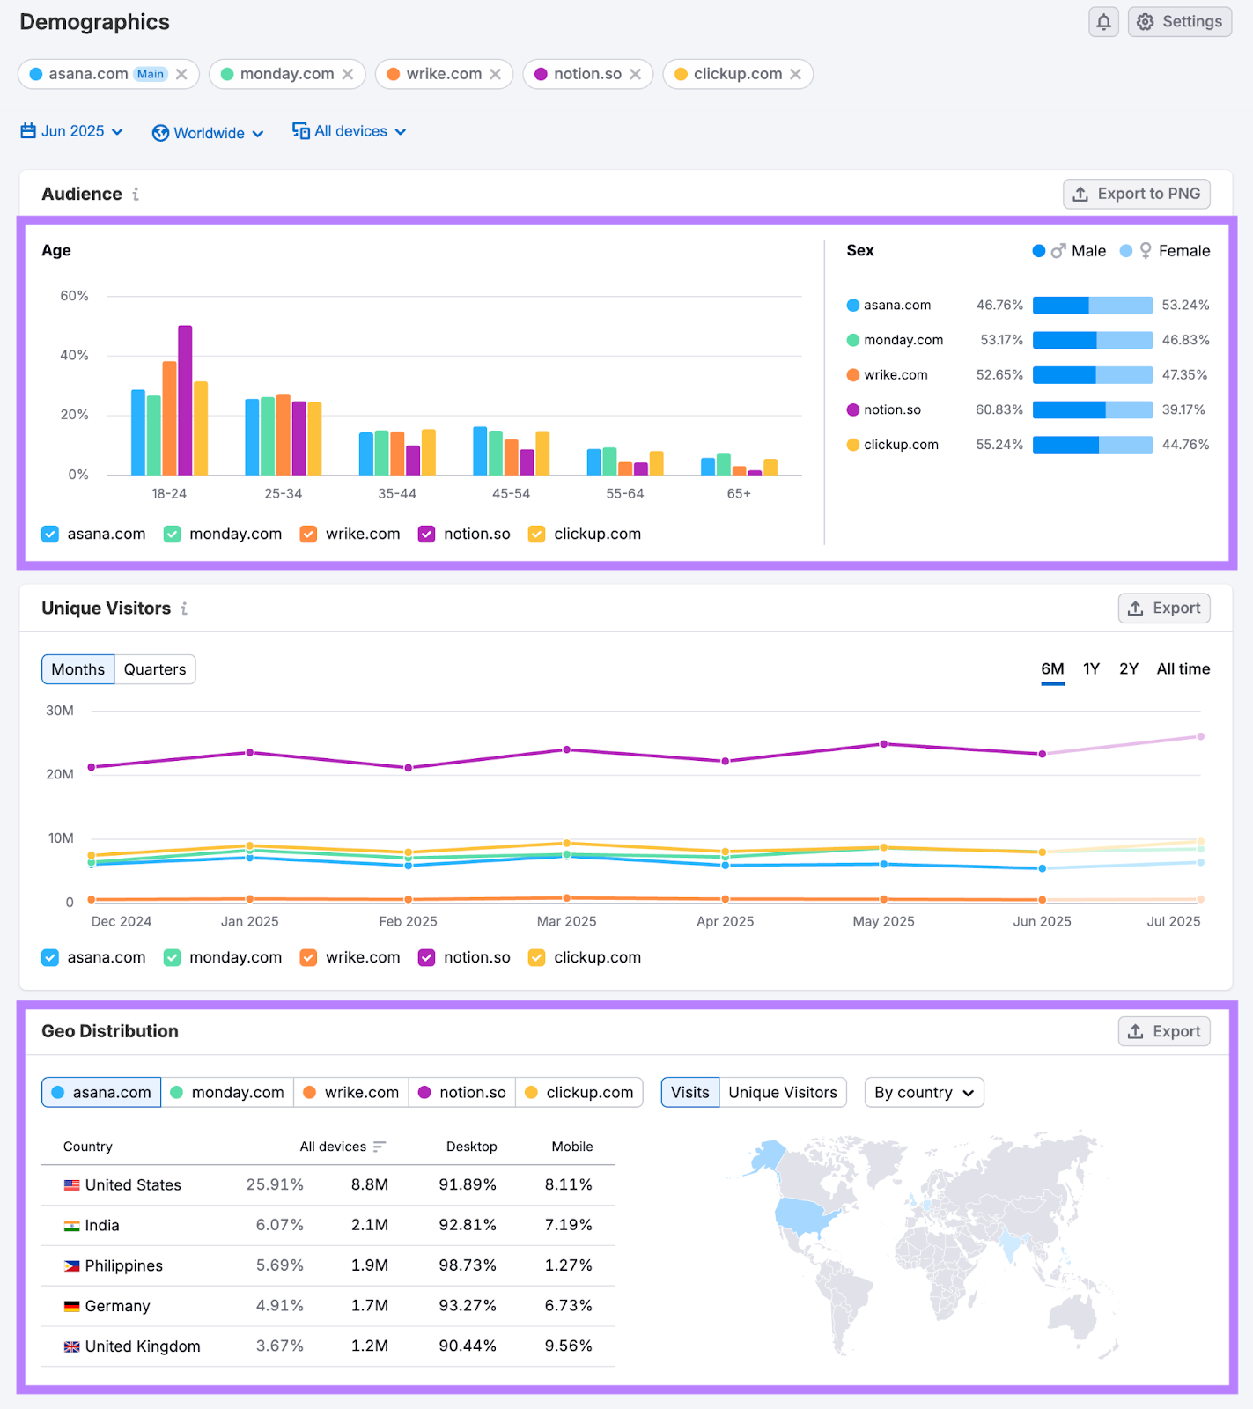The image size is (1253, 1409).
Task: Expand the Worldwide location dropdown
Action: (208, 133)
